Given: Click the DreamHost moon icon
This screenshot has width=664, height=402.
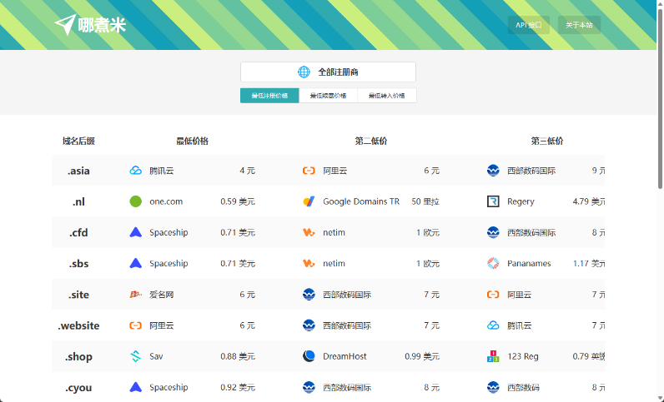Looking at the screenshot, I should point(309,356).
